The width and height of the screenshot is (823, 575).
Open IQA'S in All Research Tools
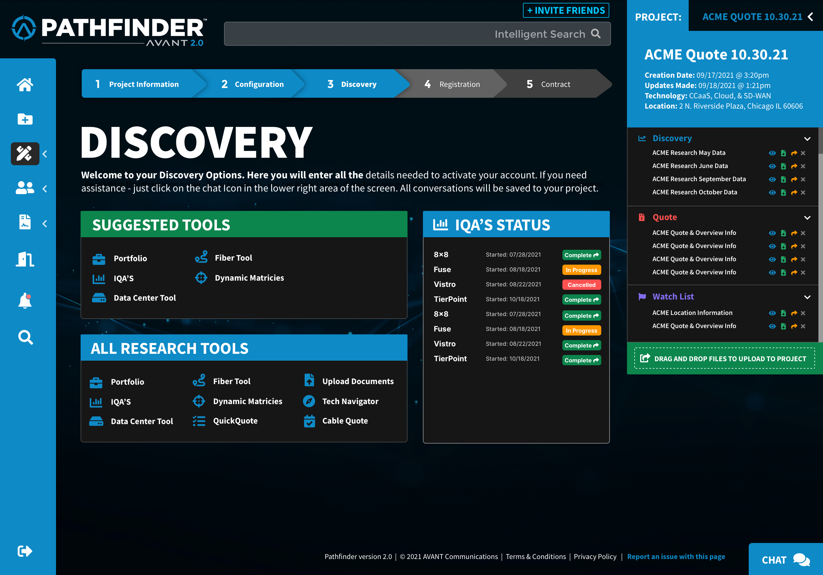(110, 402)
